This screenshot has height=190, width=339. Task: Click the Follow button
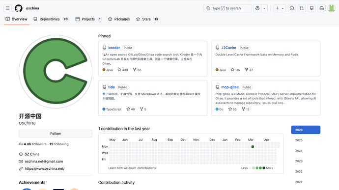tap(56, 134)
